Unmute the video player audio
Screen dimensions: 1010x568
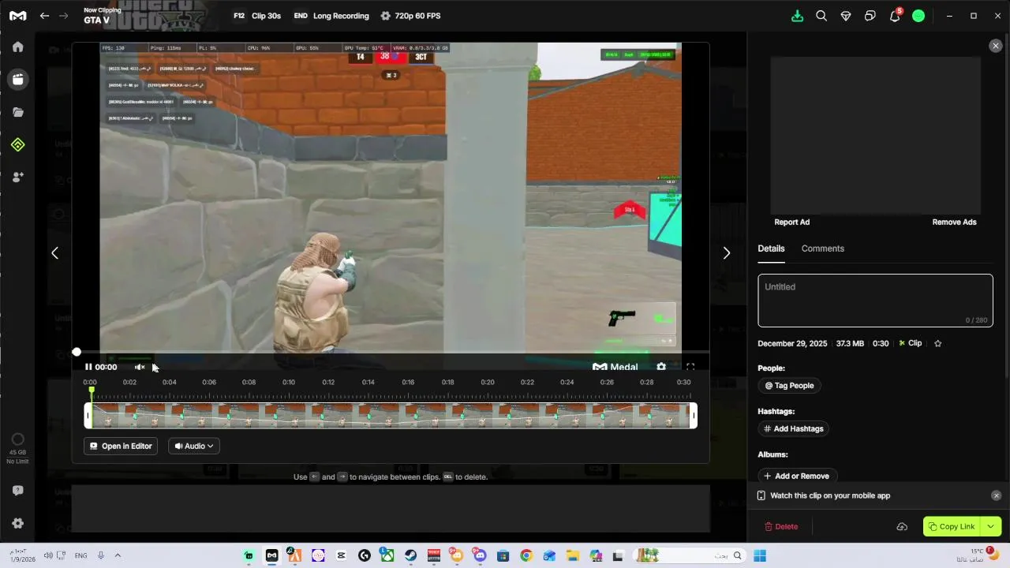pyautogui.click(x=140, y=367)
